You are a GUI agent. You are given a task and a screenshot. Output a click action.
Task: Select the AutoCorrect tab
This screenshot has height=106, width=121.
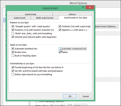click(20, 18)
